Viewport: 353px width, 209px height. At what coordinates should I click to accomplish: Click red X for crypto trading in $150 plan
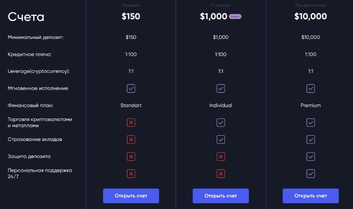point(131,122)
